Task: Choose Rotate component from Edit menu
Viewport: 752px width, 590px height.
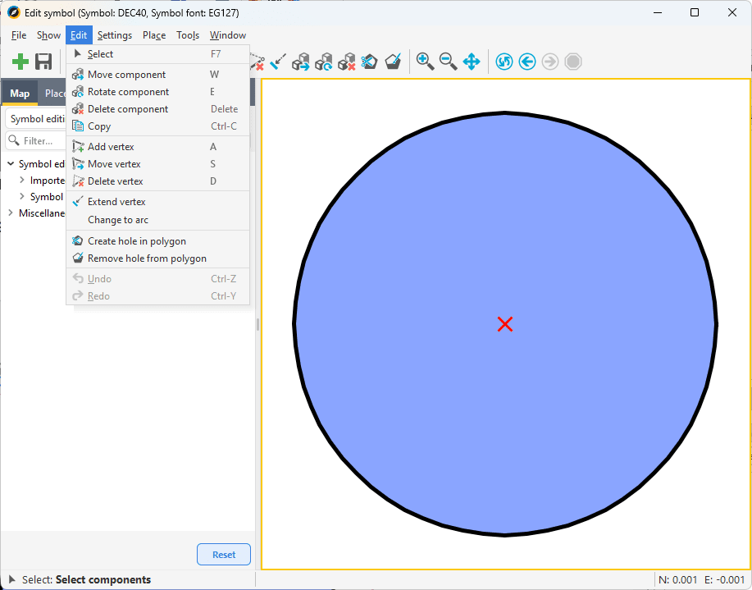Action: click(129, 92)
